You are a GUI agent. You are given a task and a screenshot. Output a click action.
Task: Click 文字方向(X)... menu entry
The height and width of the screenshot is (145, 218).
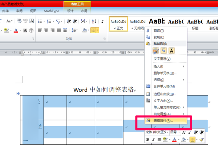point(166,101)
